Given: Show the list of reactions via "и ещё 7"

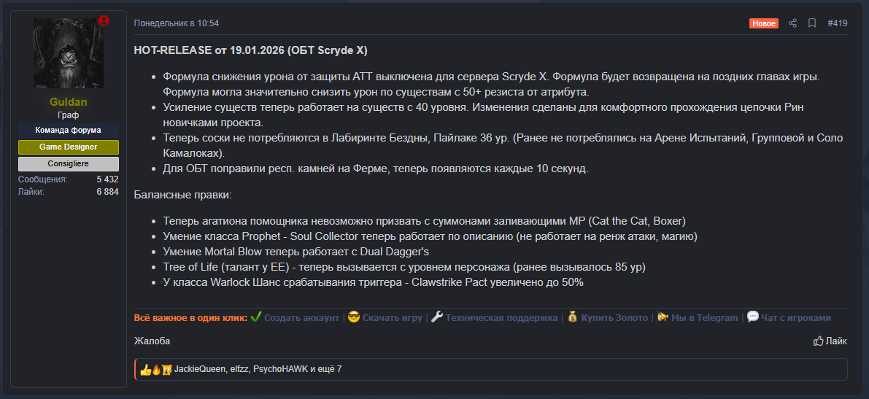Looking at the screenshot, I should [325, 369].
